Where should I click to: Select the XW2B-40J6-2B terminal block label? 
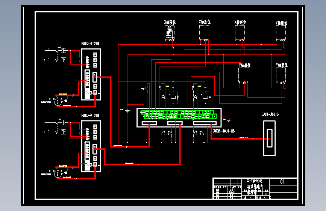224,131
